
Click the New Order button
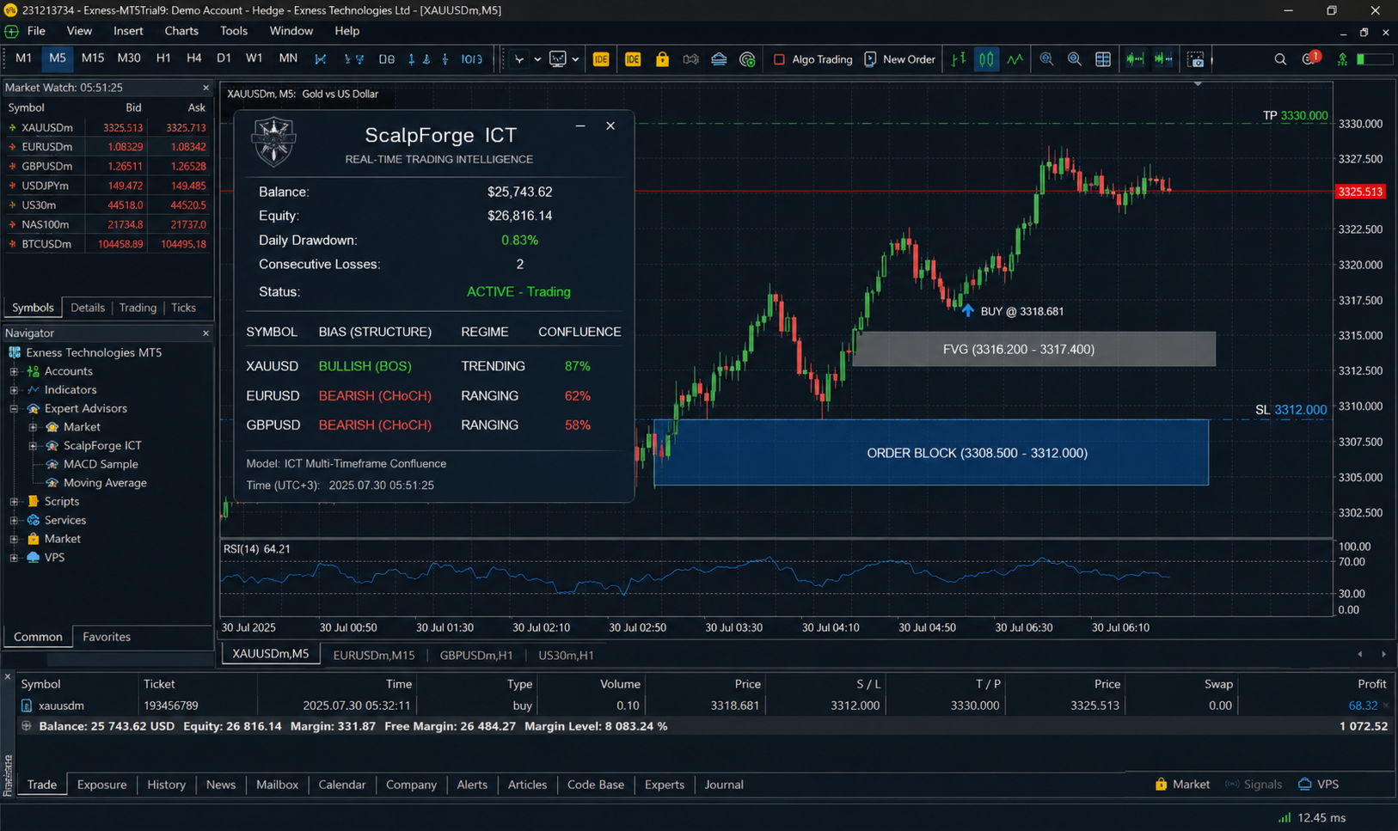point(899,59)
